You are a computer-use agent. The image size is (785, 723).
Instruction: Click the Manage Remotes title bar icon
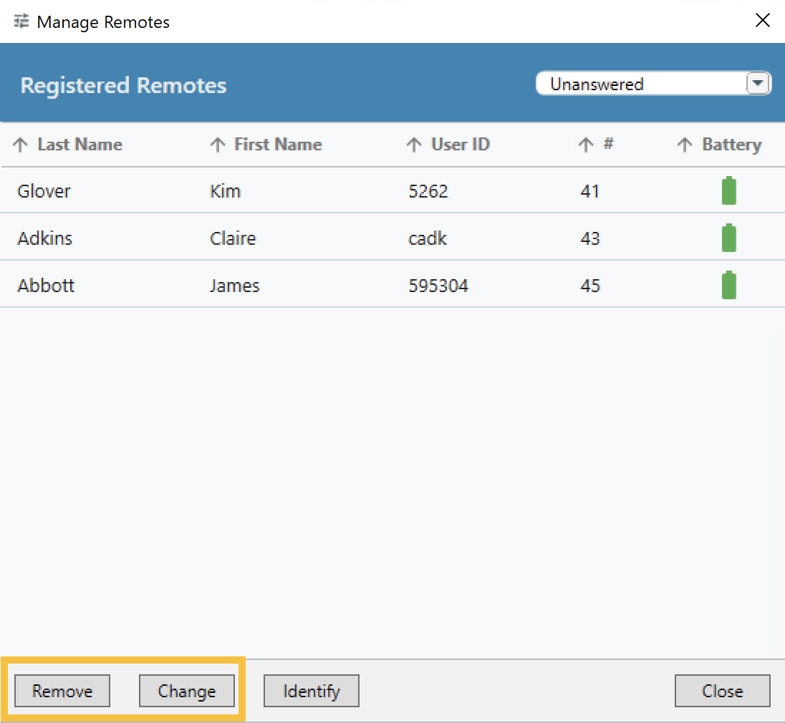point(21,21)
